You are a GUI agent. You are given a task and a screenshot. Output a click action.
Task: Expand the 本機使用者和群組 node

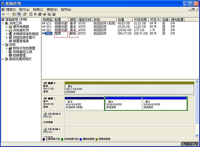click(6, 34)
